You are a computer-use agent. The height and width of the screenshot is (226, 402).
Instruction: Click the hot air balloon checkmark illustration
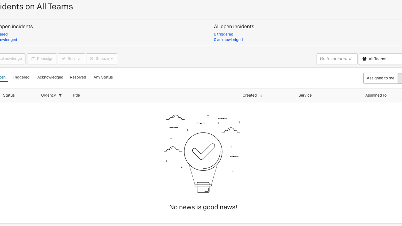pyautogui.click(x=203, y=153)
